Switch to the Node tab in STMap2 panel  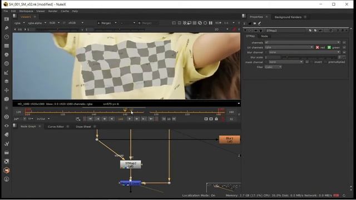pos(264,36)
